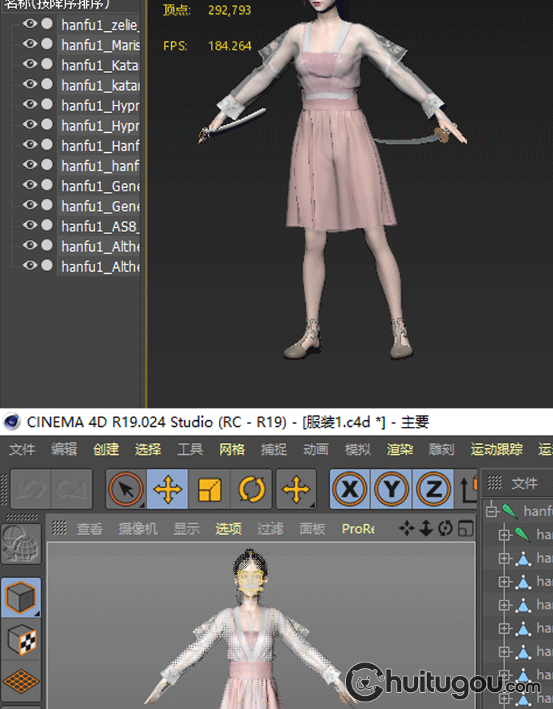This screenshot has width=553, height=709.
Task: Toggle visibility of hanfu1_Maris item
Action: click(x=29, y=44)
